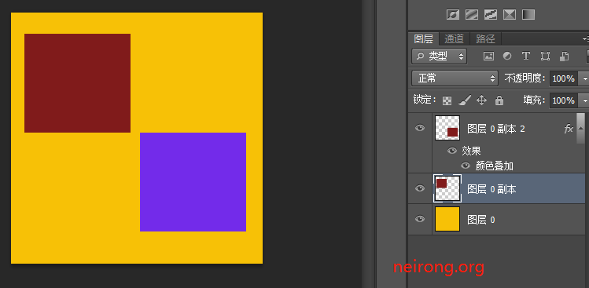Lock transparent pixels checkerboard icon
The height and width of the screenshot is (288, 589).
click(x=447, y=100)
